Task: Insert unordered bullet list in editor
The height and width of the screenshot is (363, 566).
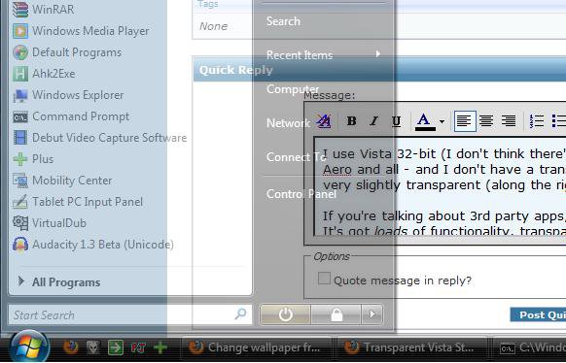Action: click(559, 121)
